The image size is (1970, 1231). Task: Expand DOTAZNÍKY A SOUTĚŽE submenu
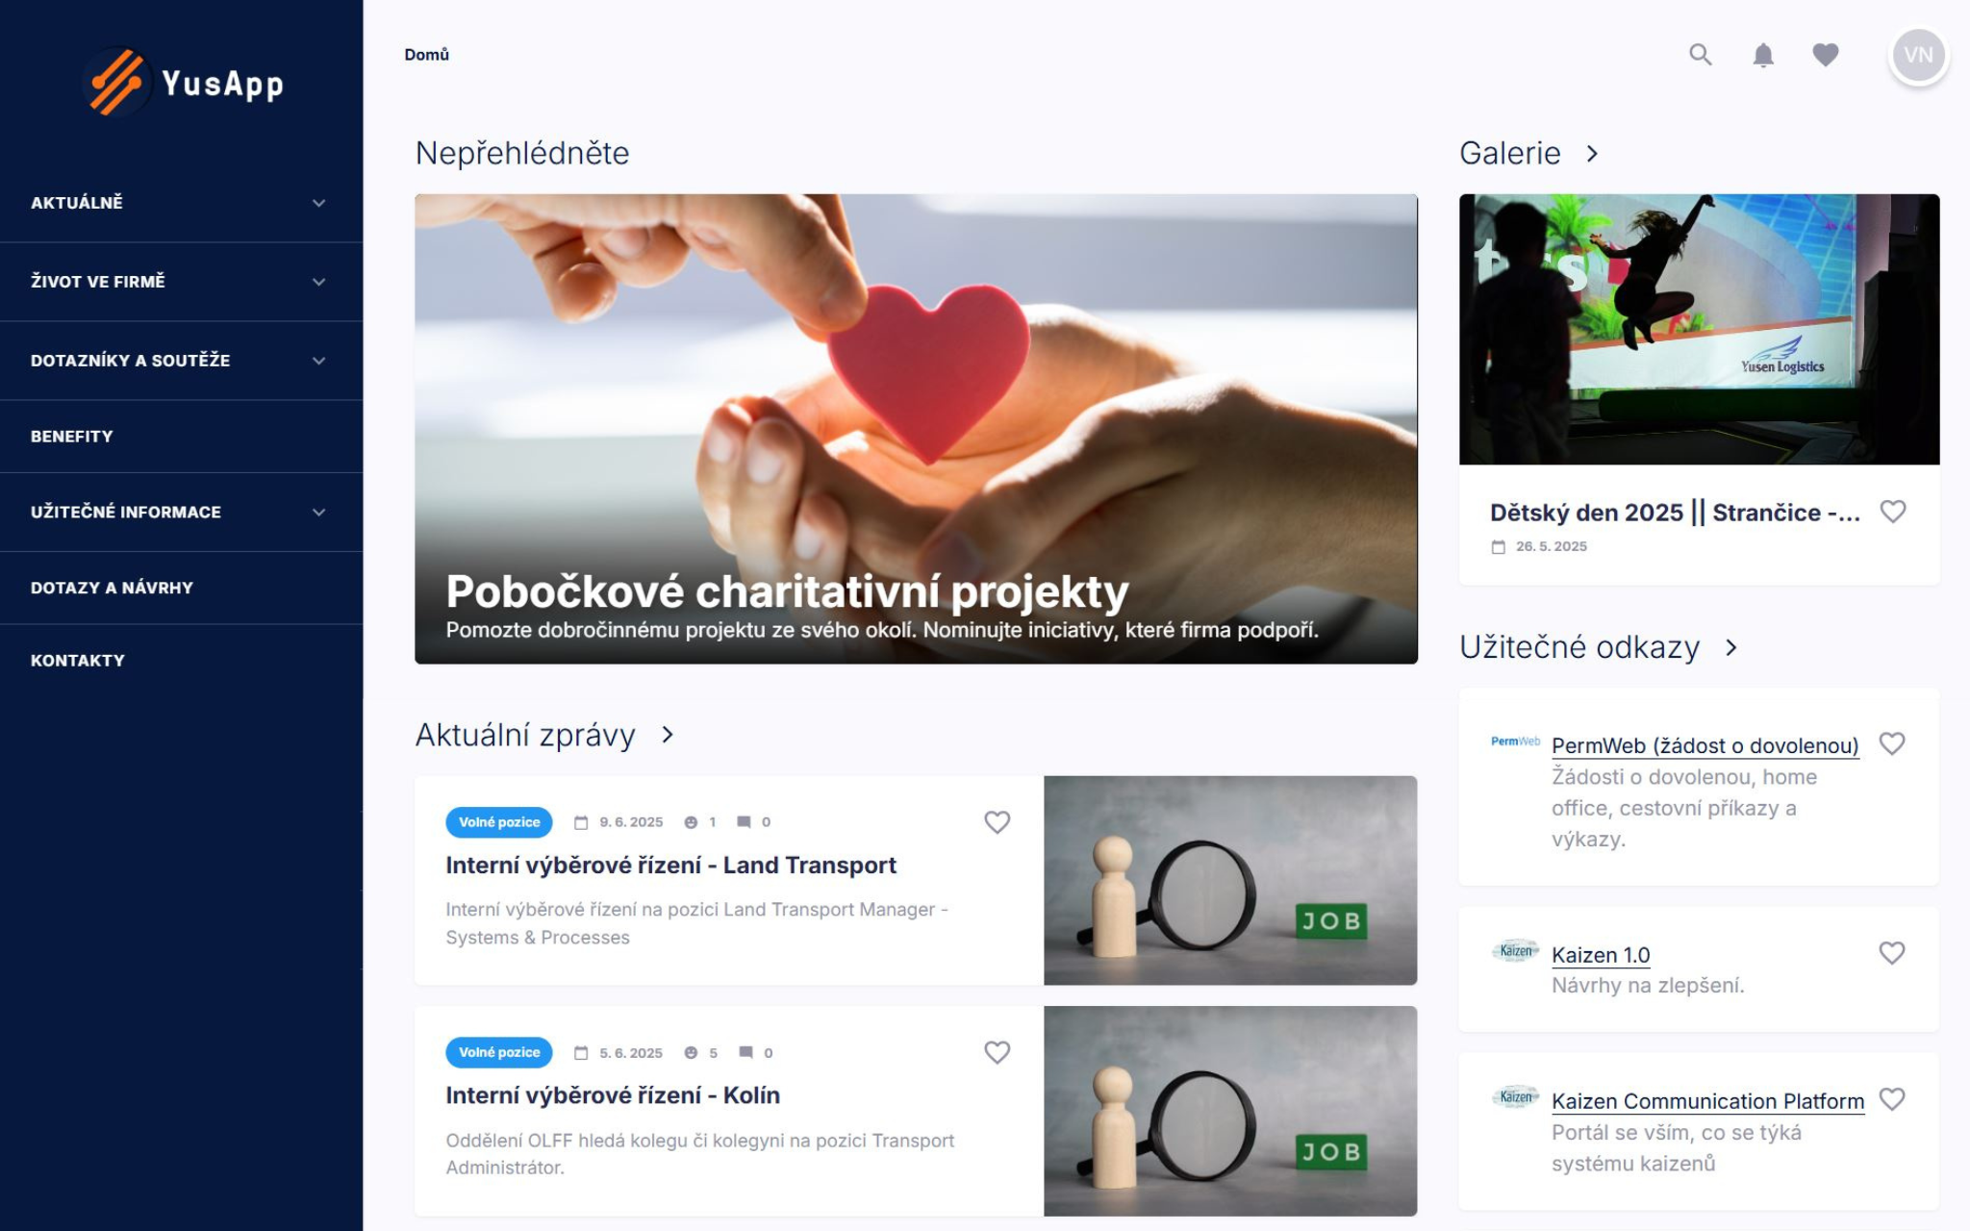coord(181,361)
